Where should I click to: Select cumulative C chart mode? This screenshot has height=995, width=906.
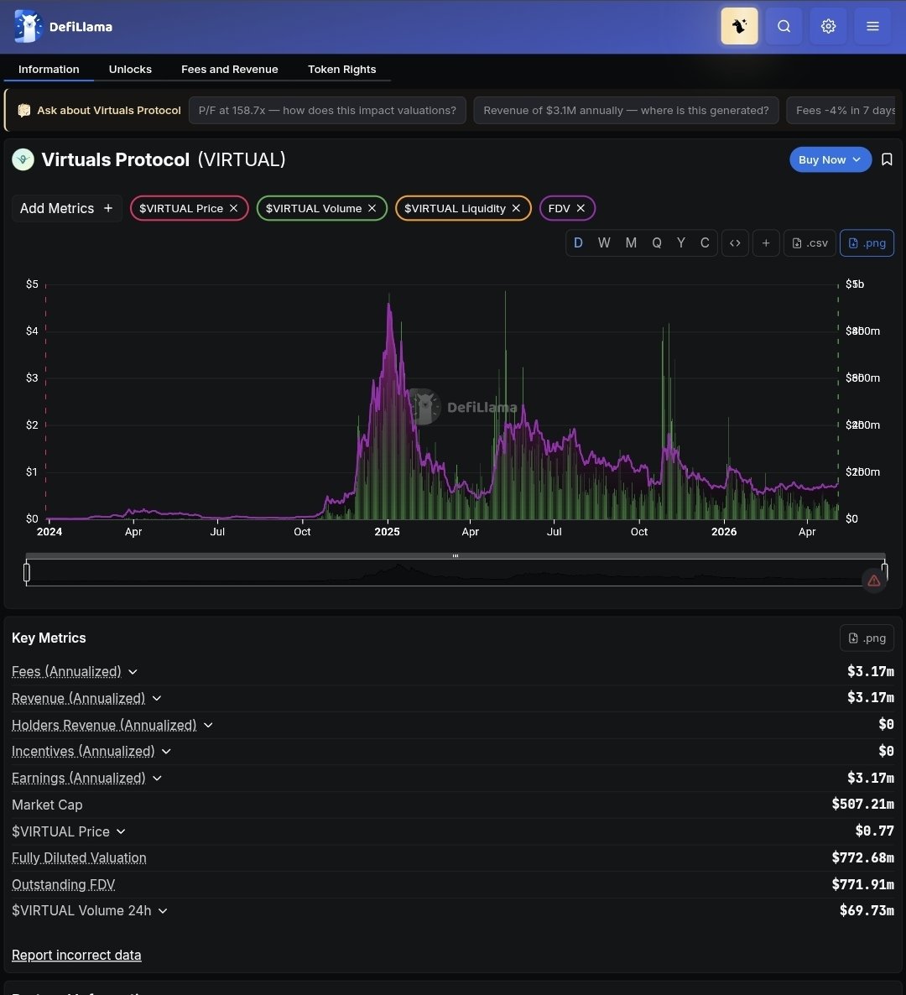(x=704, y=243)
